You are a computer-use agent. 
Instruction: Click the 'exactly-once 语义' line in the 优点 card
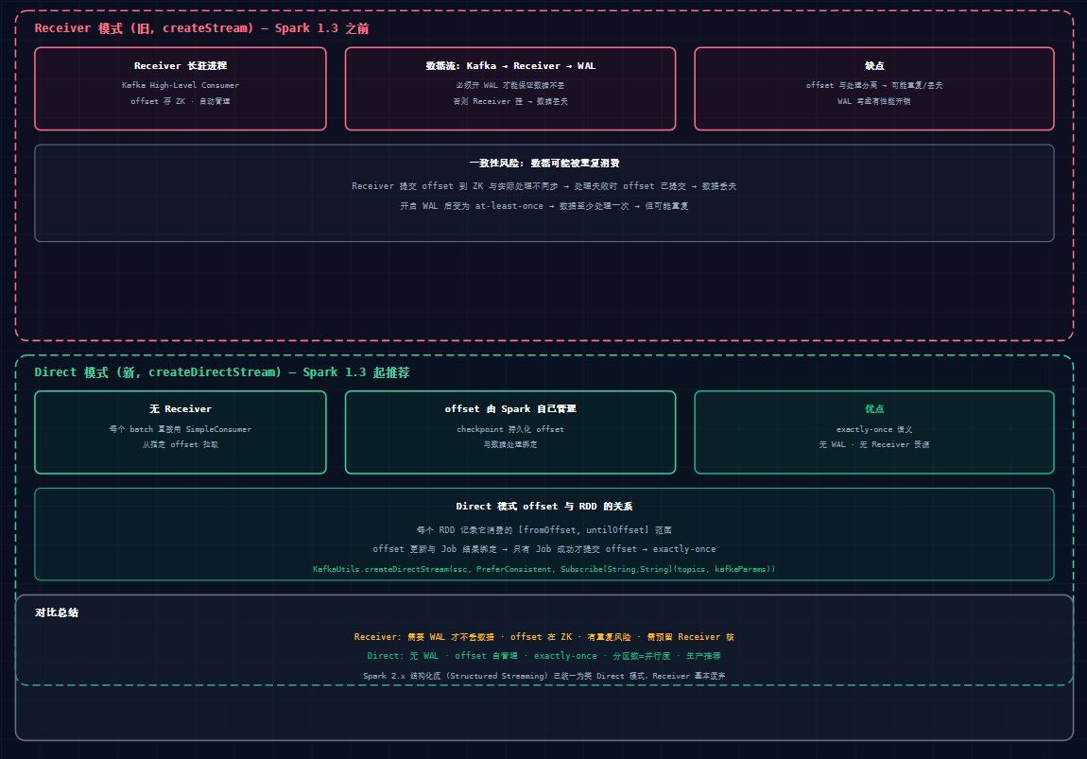click(874, 429)
